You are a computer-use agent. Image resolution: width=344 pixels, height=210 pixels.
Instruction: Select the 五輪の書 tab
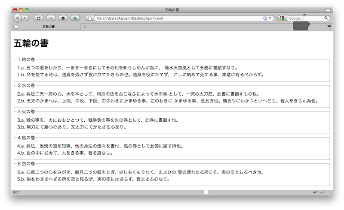tap(47, 27)
